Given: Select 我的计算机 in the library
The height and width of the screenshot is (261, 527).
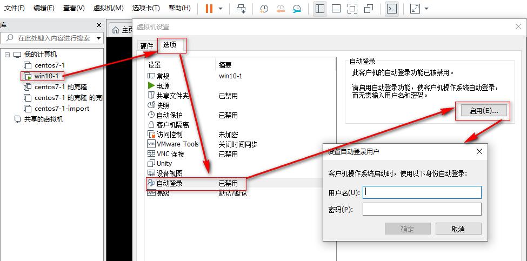Looking at the screenshot, I should click(x=41, y=55).
